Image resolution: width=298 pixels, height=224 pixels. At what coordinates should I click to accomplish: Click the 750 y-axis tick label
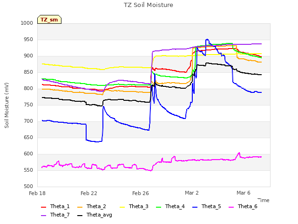click(x=28, y=105)
